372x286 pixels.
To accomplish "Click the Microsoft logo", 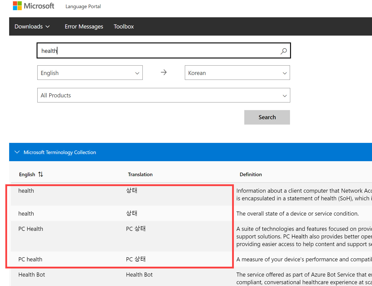I will point(34,6).
